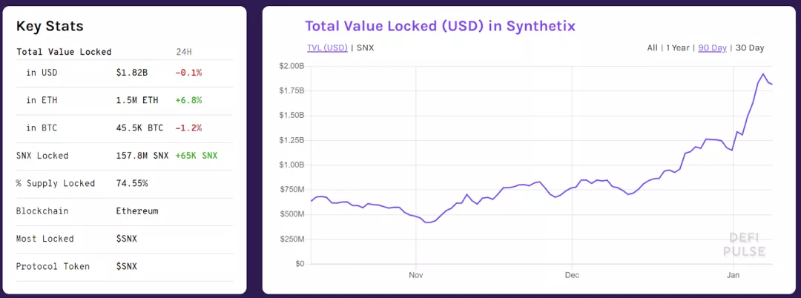Click the -1.2% BTC change figure
Viewport: 801px width, 298px height.
pyautogui.click(x=188, y=128)
